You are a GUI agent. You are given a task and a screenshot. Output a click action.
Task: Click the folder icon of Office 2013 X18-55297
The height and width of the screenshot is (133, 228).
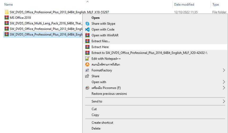coord(7,12)
